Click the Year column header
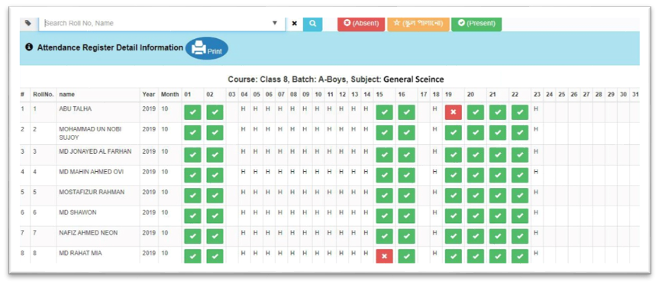Image resolution: width=659 pixels, height=285 pixels. click(x=149, y=95)
